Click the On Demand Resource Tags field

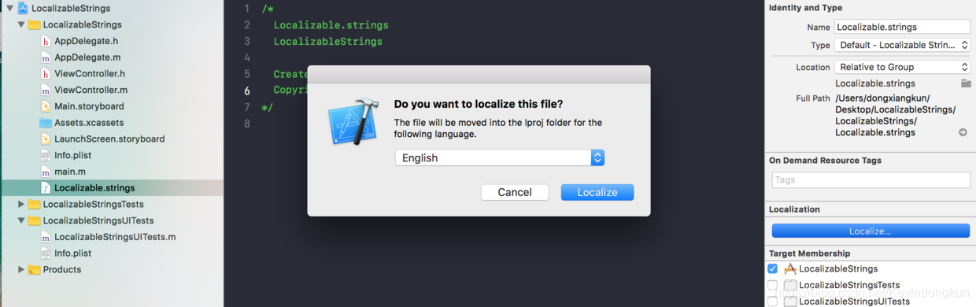point(871,179)
